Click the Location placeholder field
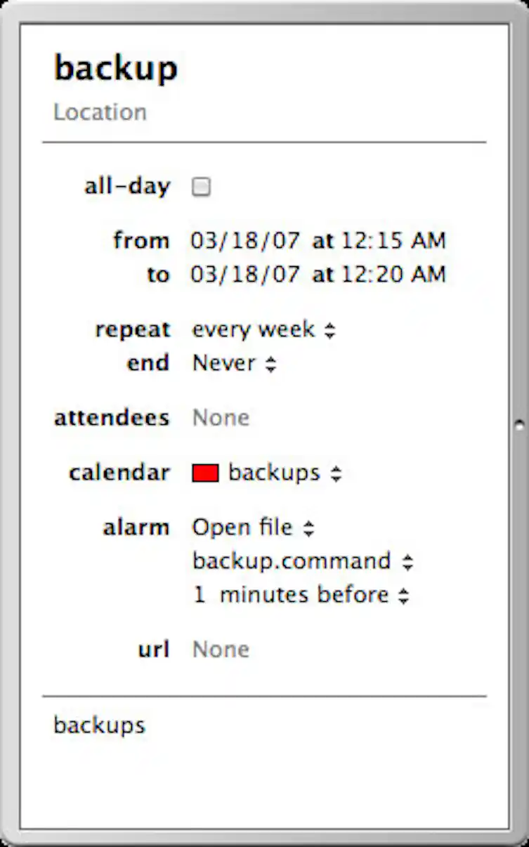This screenshot has width=529, height=847. point(100,111)
